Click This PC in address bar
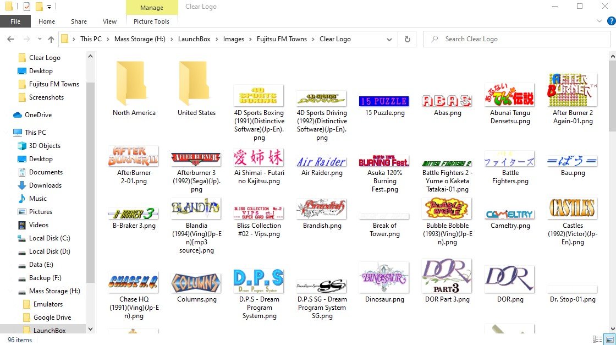The image size is (616, 345). pyautogui.click(x=91, y=39)
